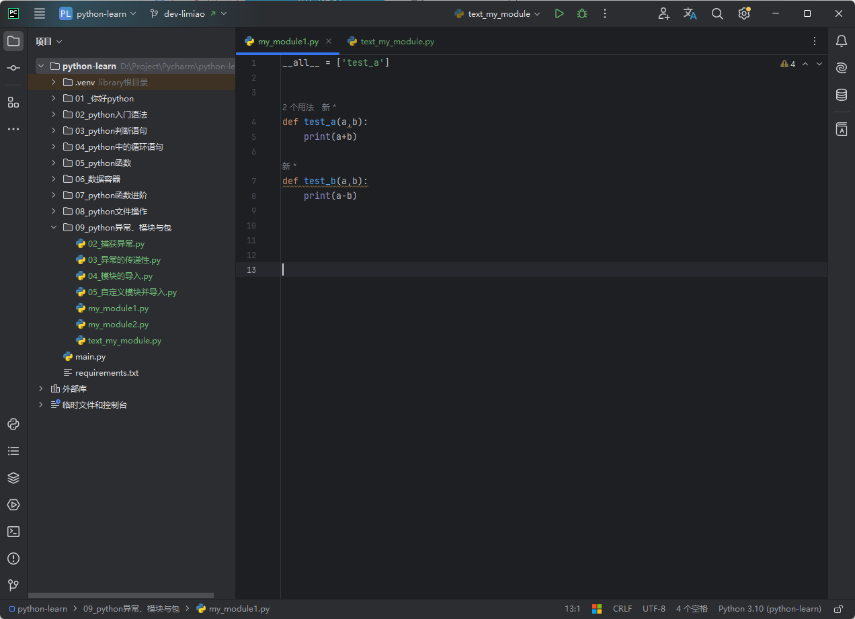Open the 4 个空格 indent settings
This screenshot has height=619, width=855.
point(692,609)
